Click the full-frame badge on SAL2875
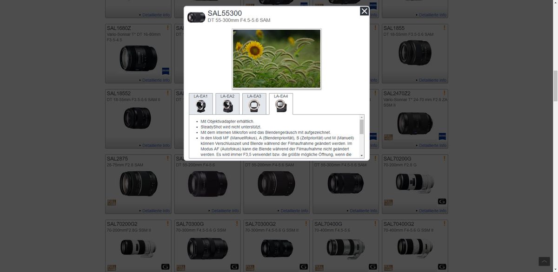The width and height of the screenshot is (558, 272). tap(112, 202)
